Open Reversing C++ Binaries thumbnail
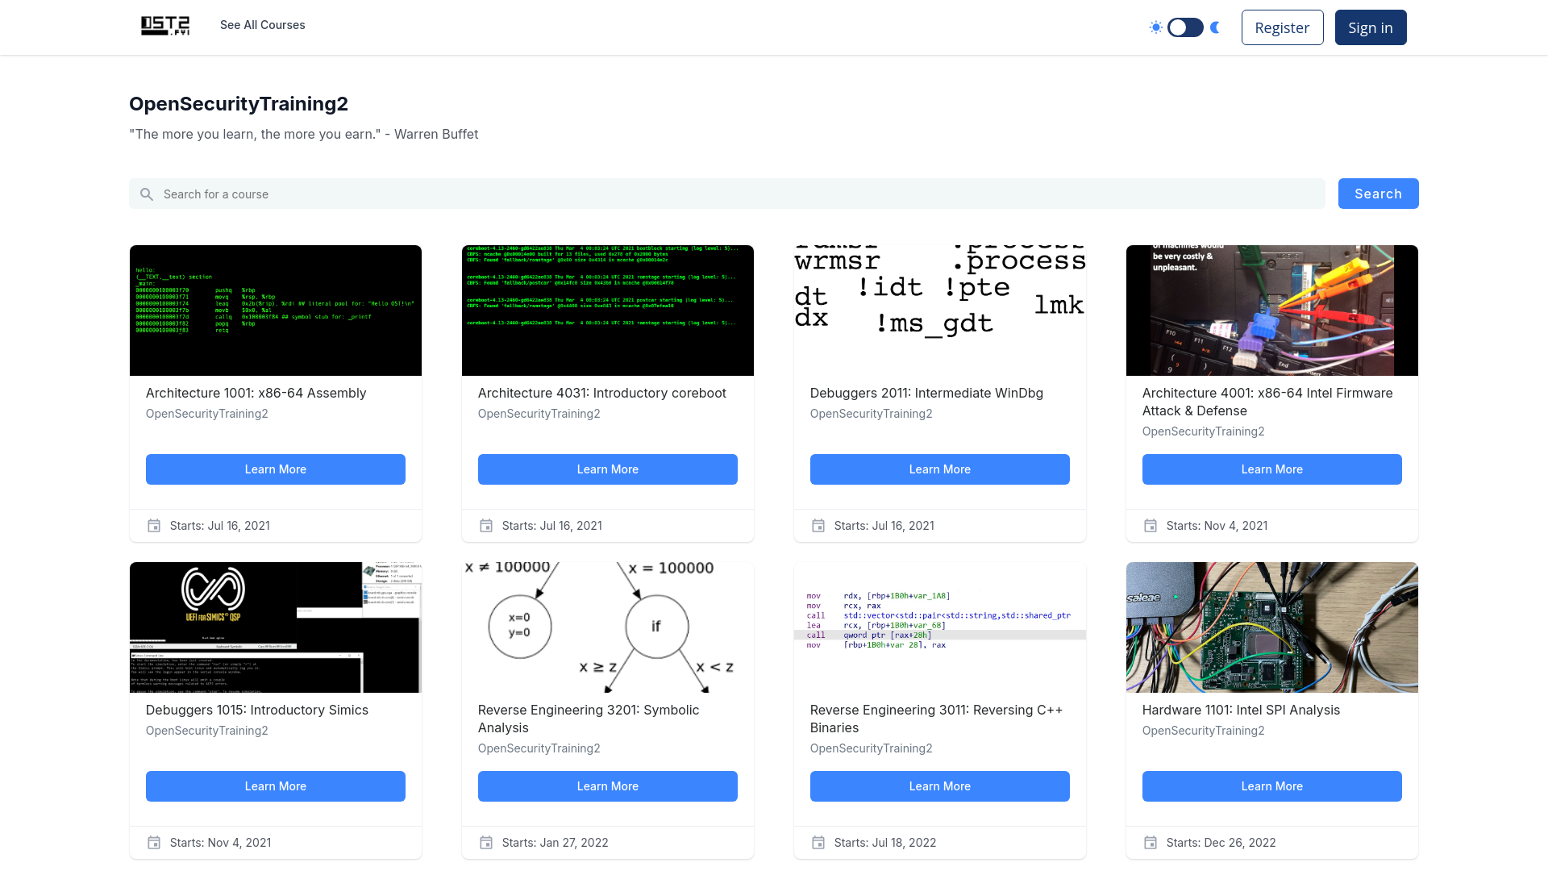1548x871 pixels. 940,627
